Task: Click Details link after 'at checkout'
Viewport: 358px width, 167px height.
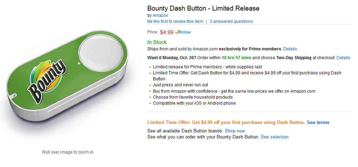Action: [343, 58]
